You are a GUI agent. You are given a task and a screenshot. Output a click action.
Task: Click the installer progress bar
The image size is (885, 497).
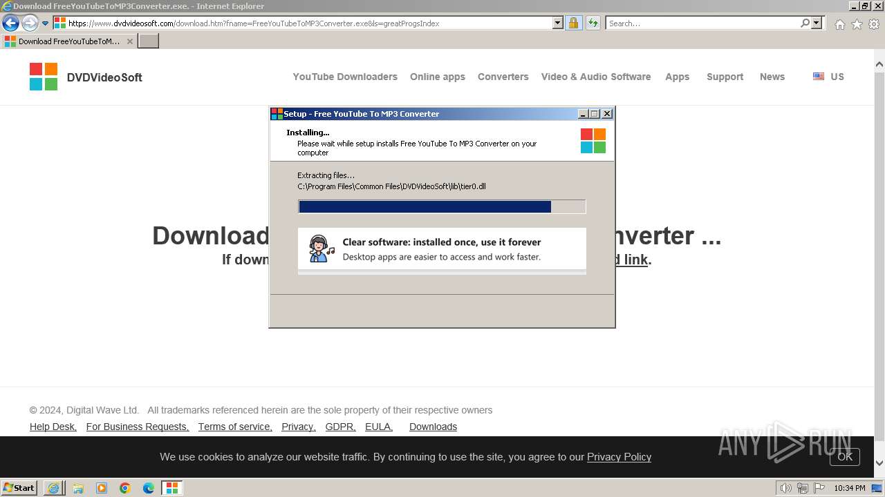(442, 206)
